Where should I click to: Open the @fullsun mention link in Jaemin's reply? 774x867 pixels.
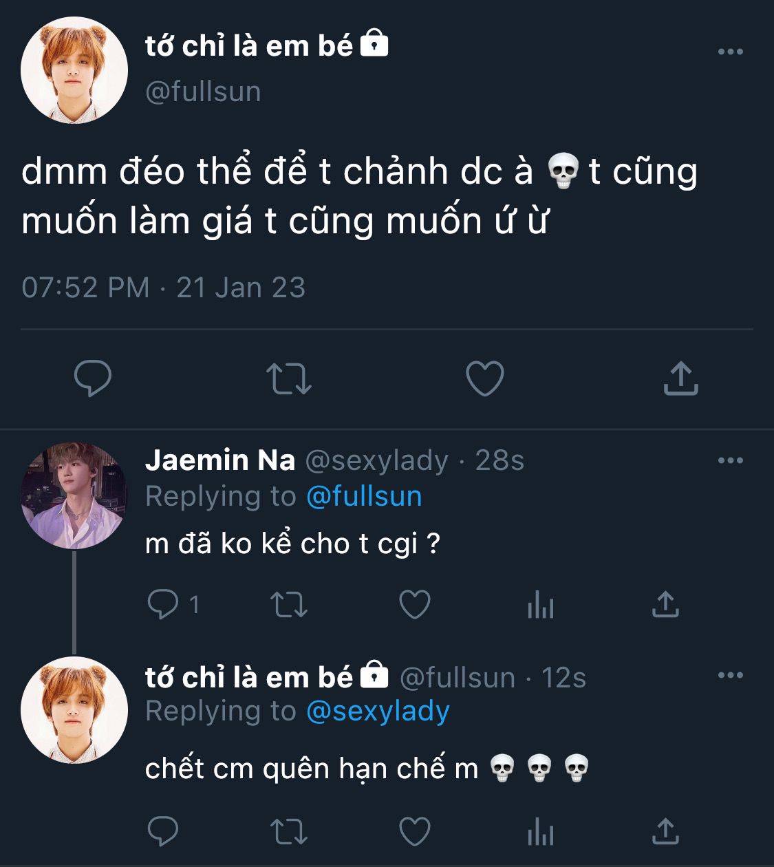(x=364, y=496)
